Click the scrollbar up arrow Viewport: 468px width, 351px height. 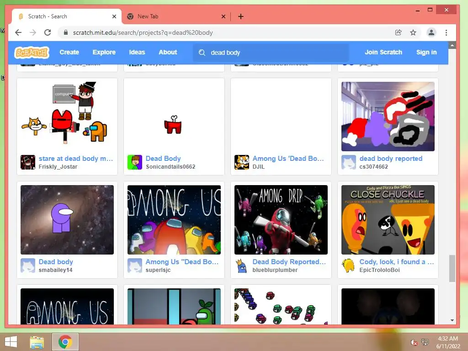(452, 45)
